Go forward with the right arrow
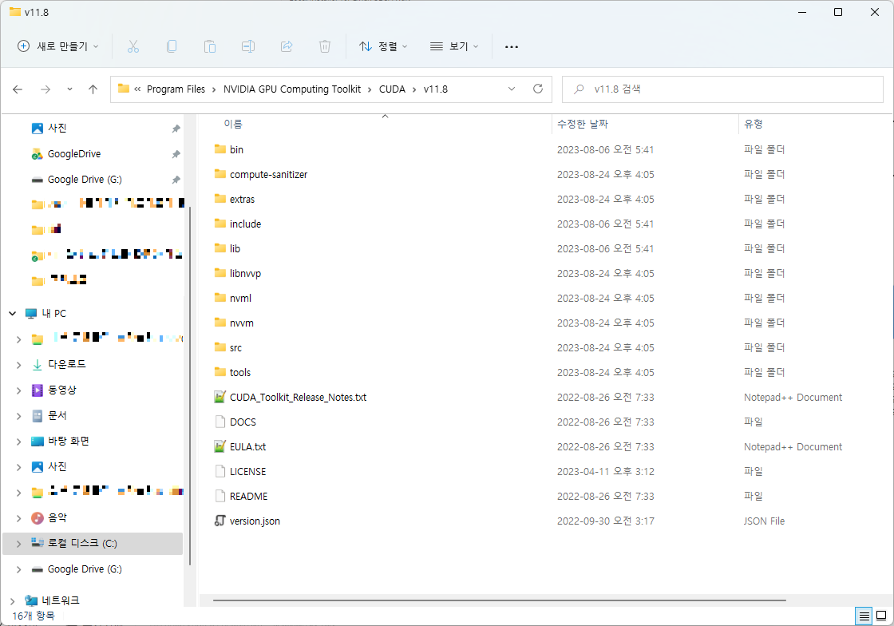The width and height of the screenshot is (894, 626). [45, 89]
